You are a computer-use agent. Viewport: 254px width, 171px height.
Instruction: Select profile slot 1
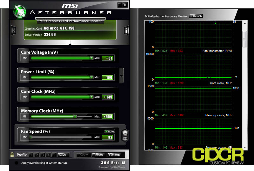click(31, 155)
